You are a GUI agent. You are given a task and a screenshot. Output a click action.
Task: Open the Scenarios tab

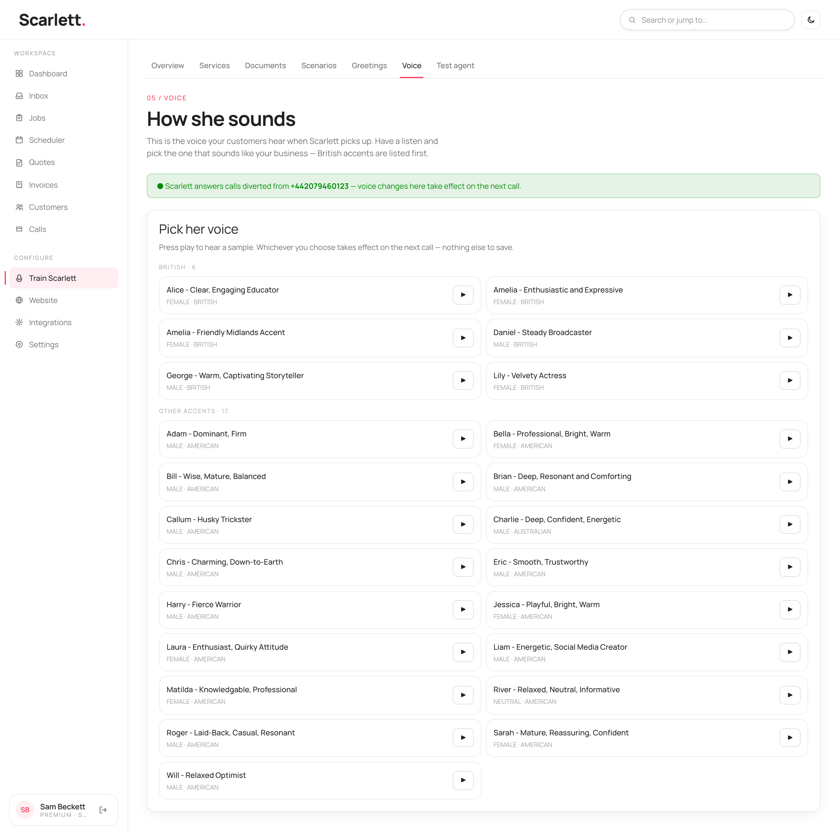click(x=319, y=66)
